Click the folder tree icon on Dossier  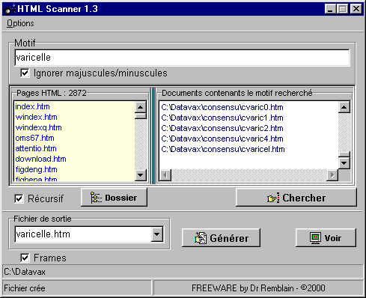point(96,198)
